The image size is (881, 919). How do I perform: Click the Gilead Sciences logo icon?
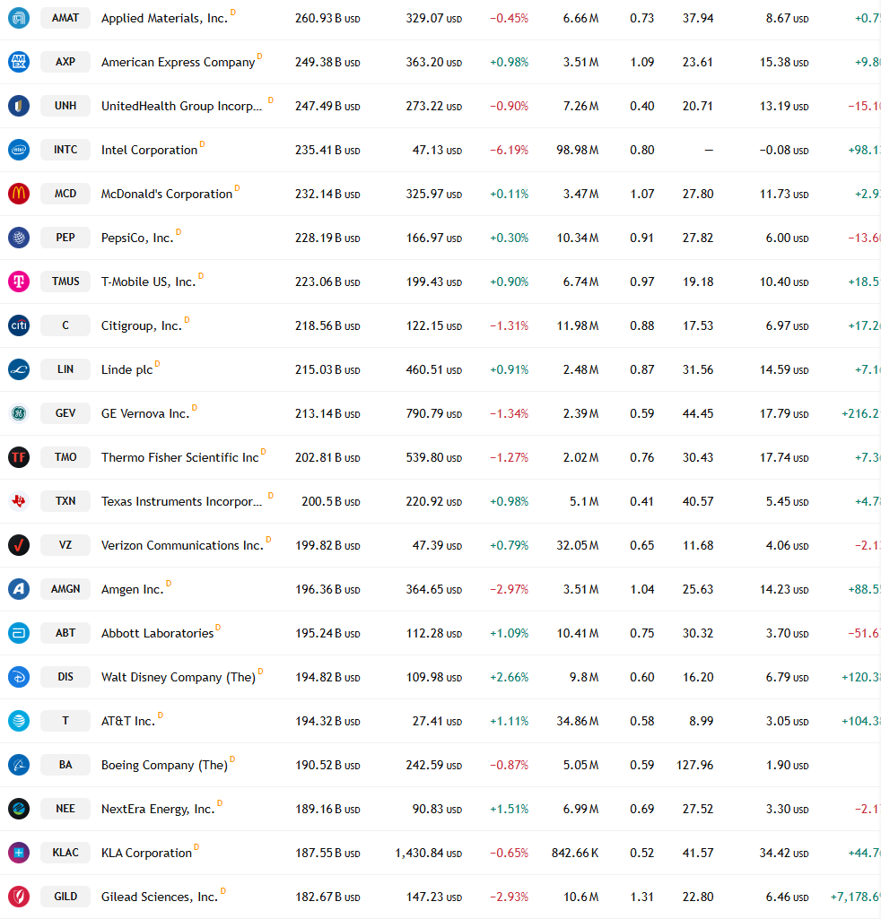coord(19,897)
